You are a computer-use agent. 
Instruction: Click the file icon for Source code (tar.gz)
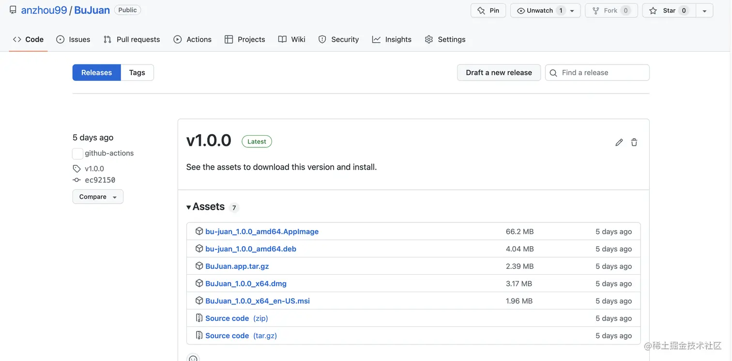199,336
